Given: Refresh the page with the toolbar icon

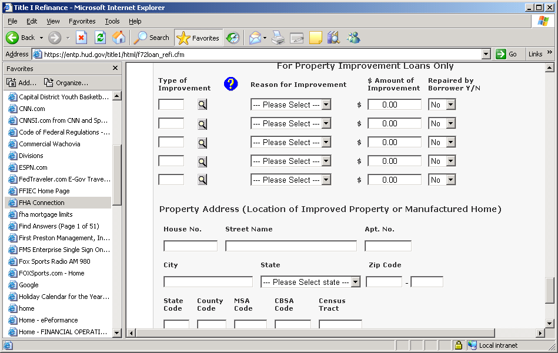Looking at the screenshot, I should [101, 38].
